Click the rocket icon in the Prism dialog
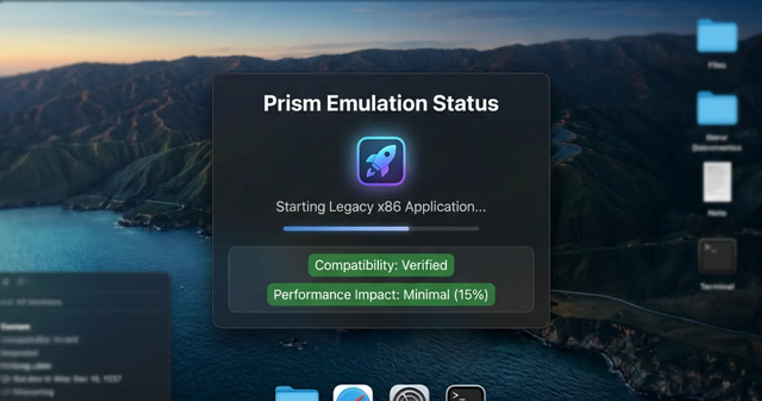762x401 pixels. (381, 161)
